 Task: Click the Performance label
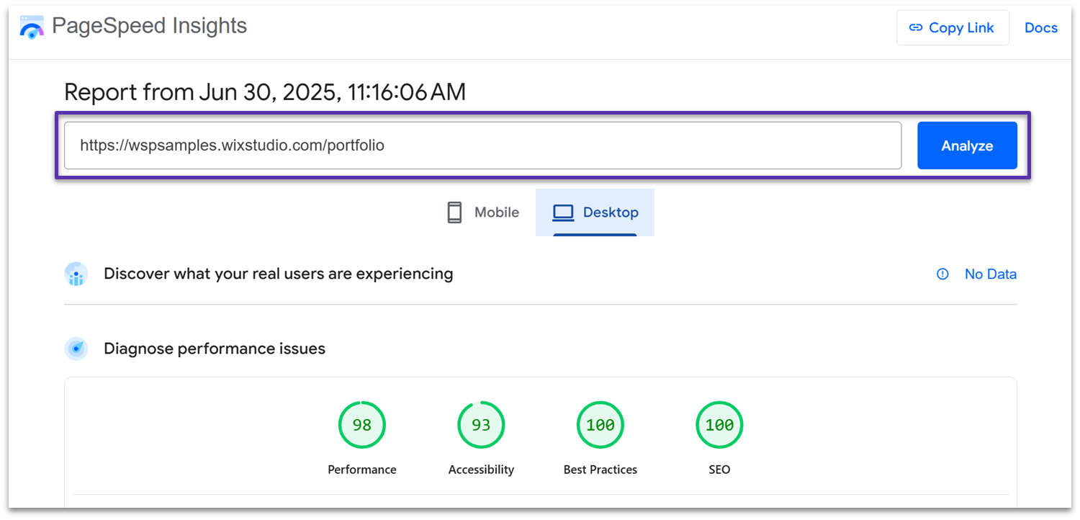pos(362,470)
